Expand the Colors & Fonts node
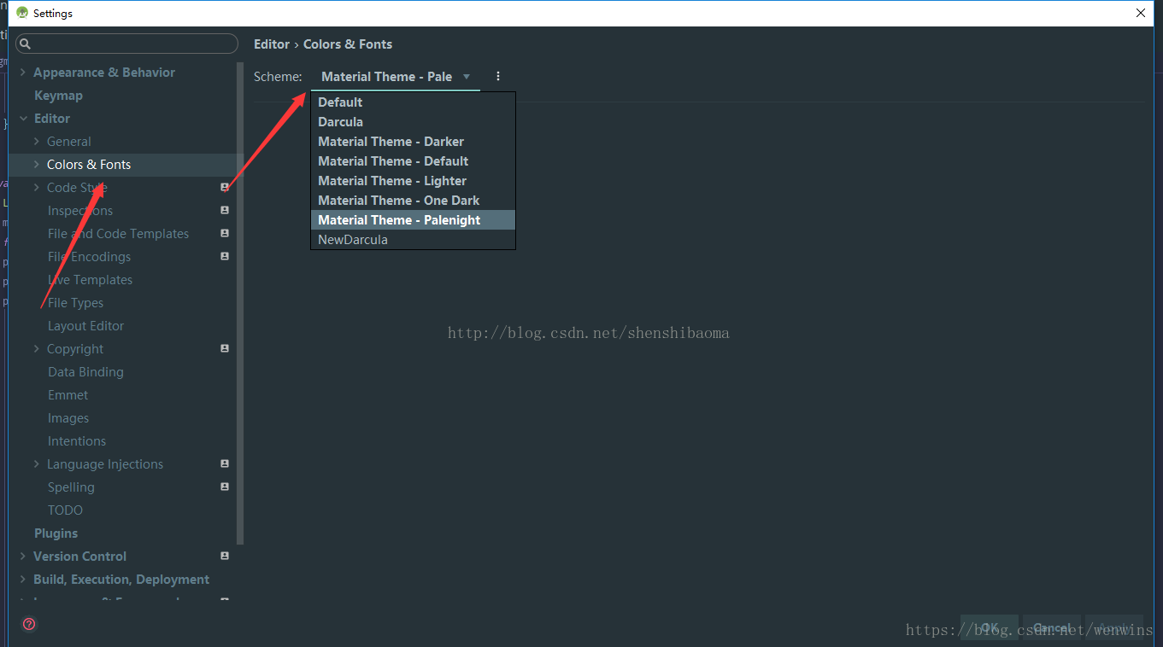The width and height of the screenshot is (1163, 647). click(x=37, y=165)
